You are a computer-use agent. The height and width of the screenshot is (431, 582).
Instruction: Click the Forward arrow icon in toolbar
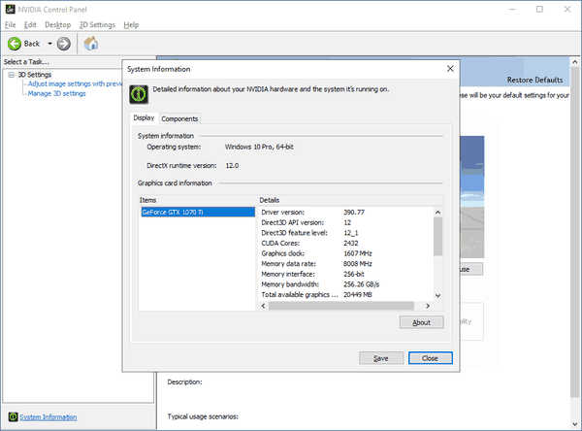point(63,44)
